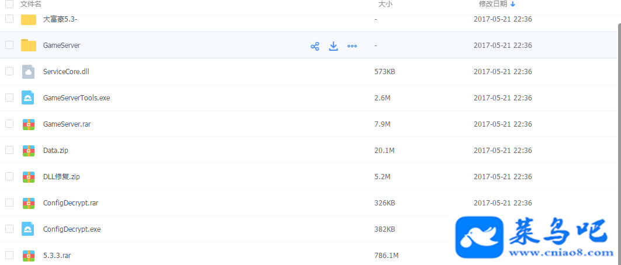The image size is (621, 265).
Task: Click the 5.2M size value
Action: (x=382, y=177)
